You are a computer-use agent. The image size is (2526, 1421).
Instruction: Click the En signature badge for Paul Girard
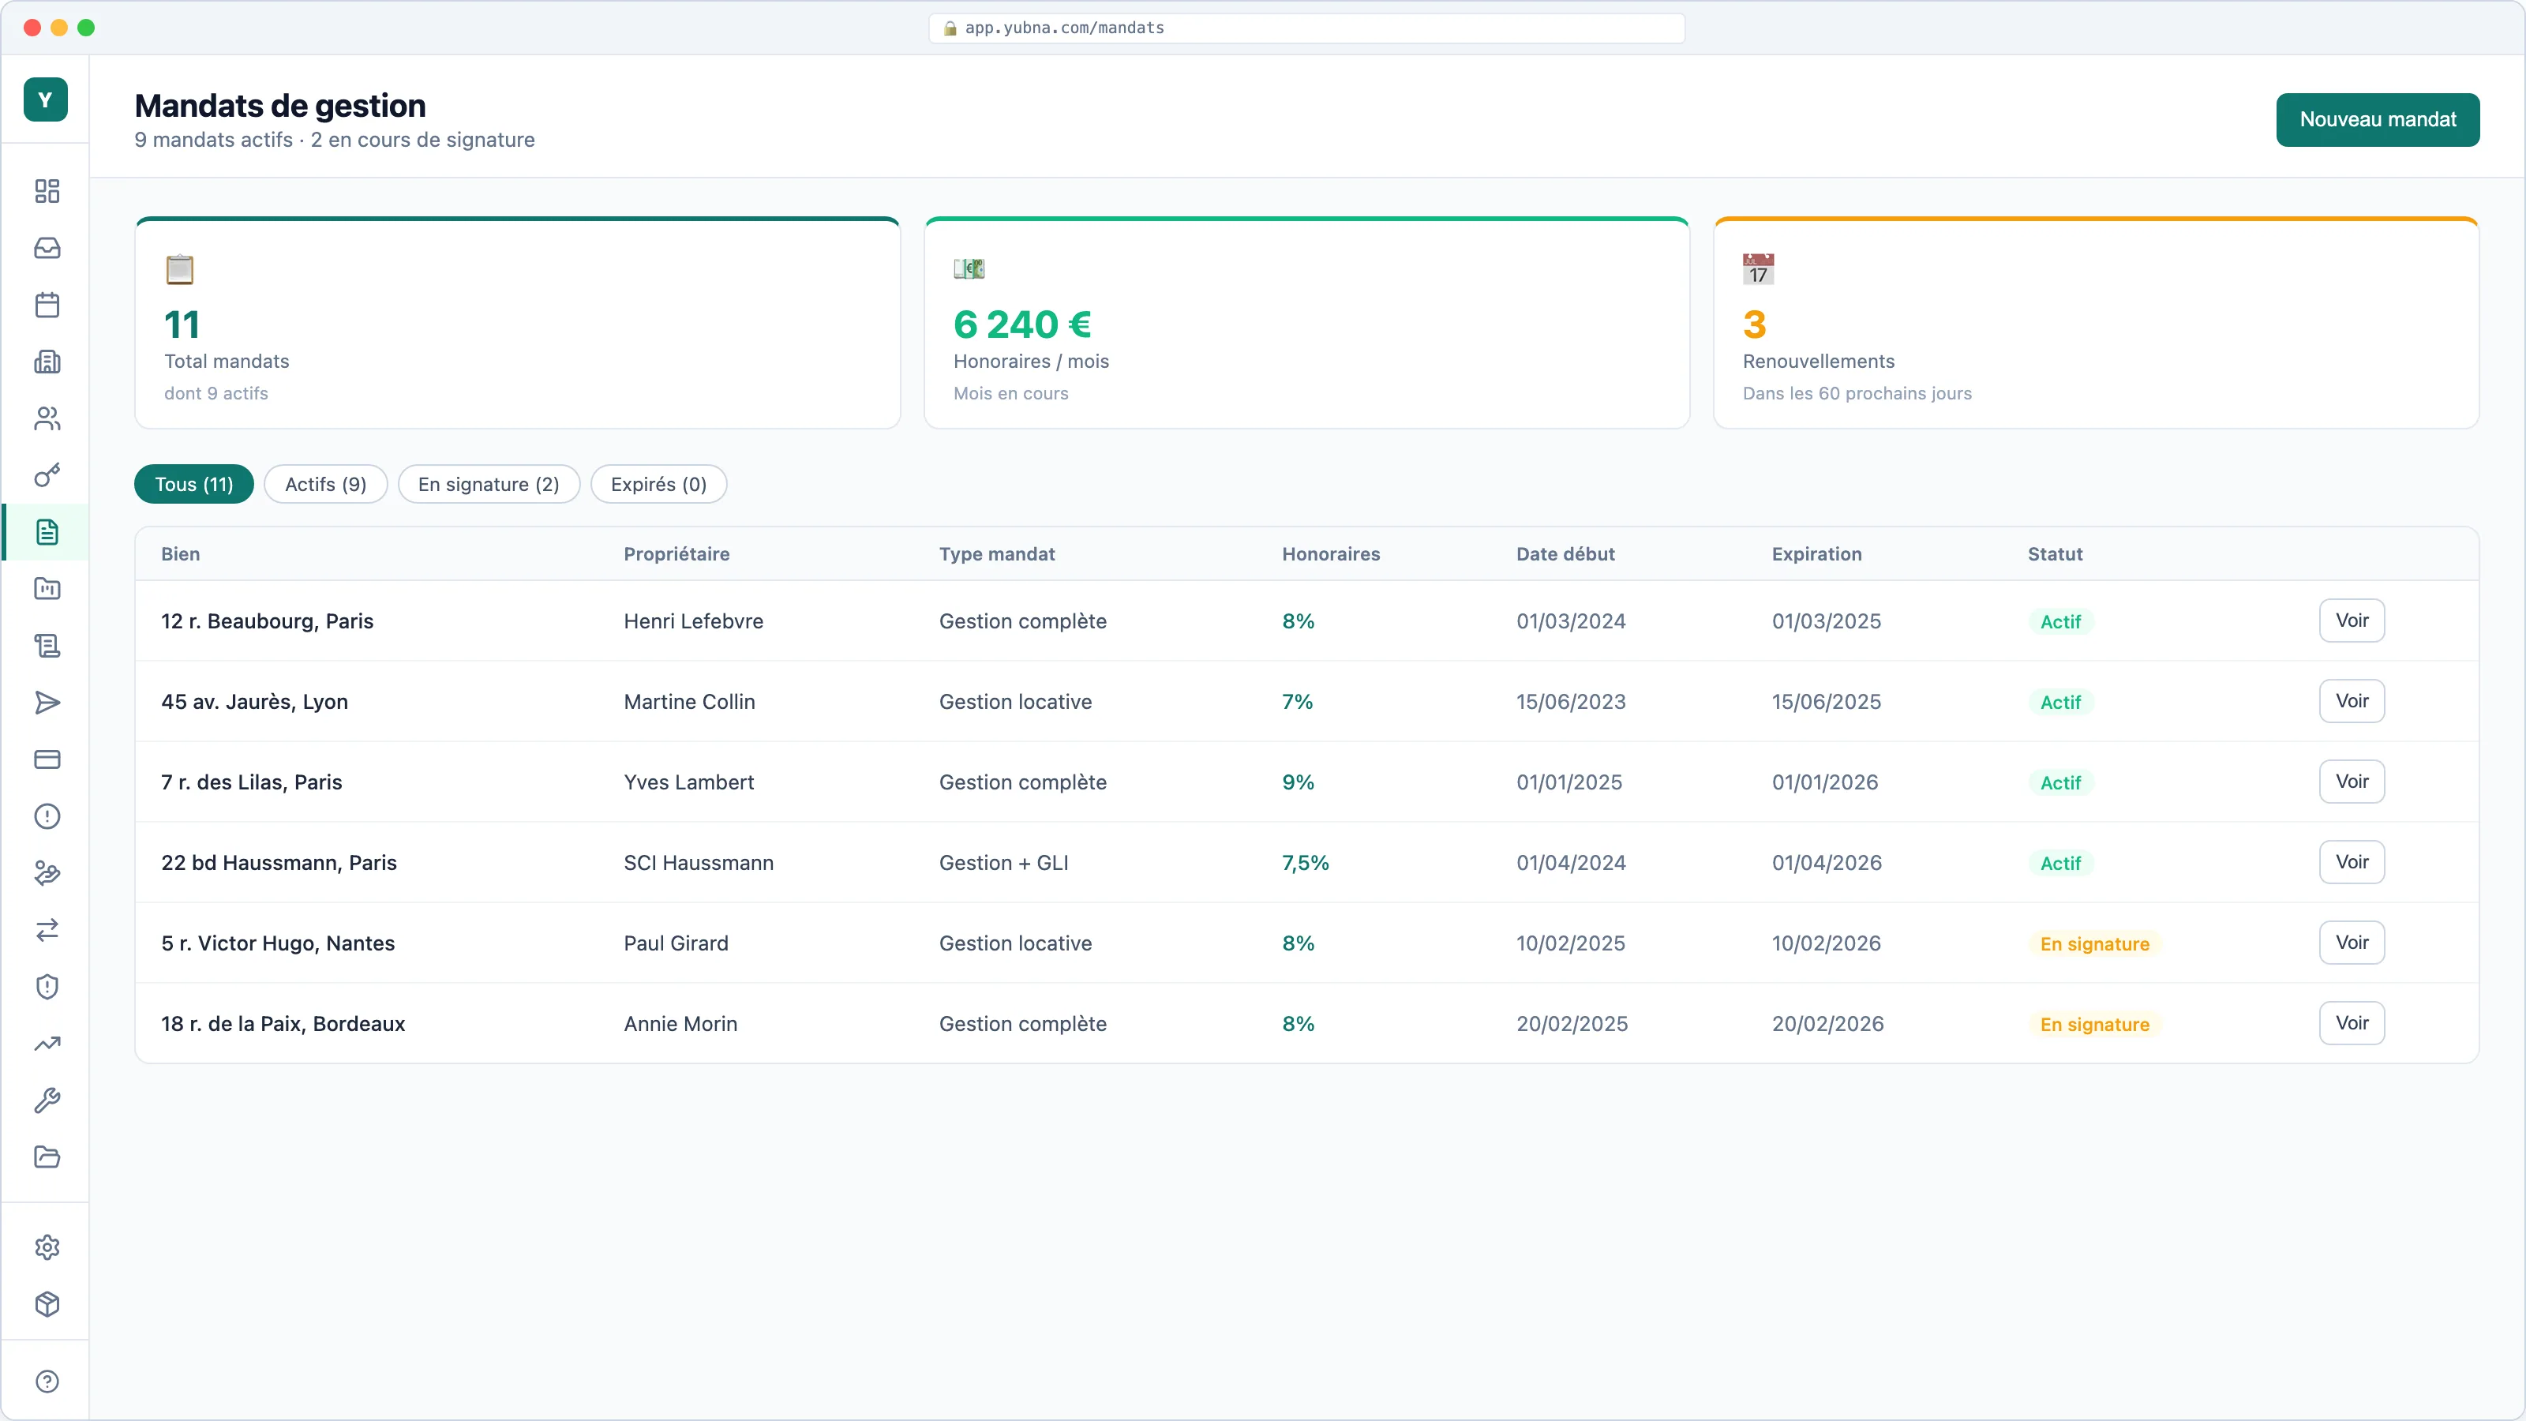coord(2094,943)
